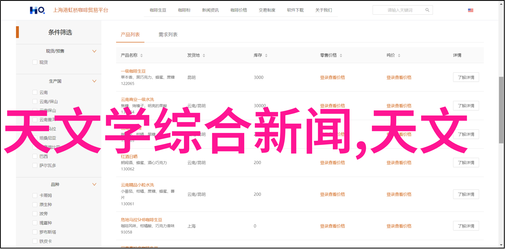Select the 卡蒂姆 variety checkbox

[35, 195]
